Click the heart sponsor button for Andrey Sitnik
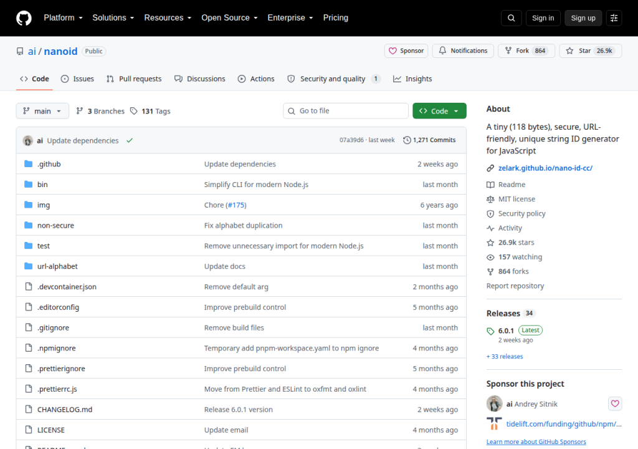This screenshot has width=638, height=449. [615, 403]
